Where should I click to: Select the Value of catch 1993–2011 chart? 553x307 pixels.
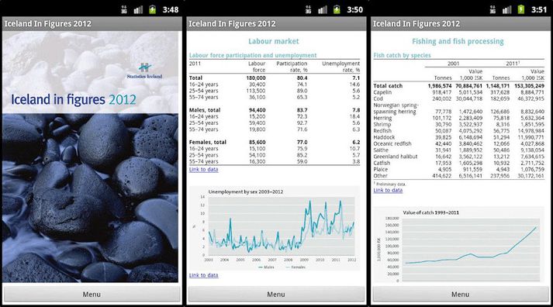458,245
